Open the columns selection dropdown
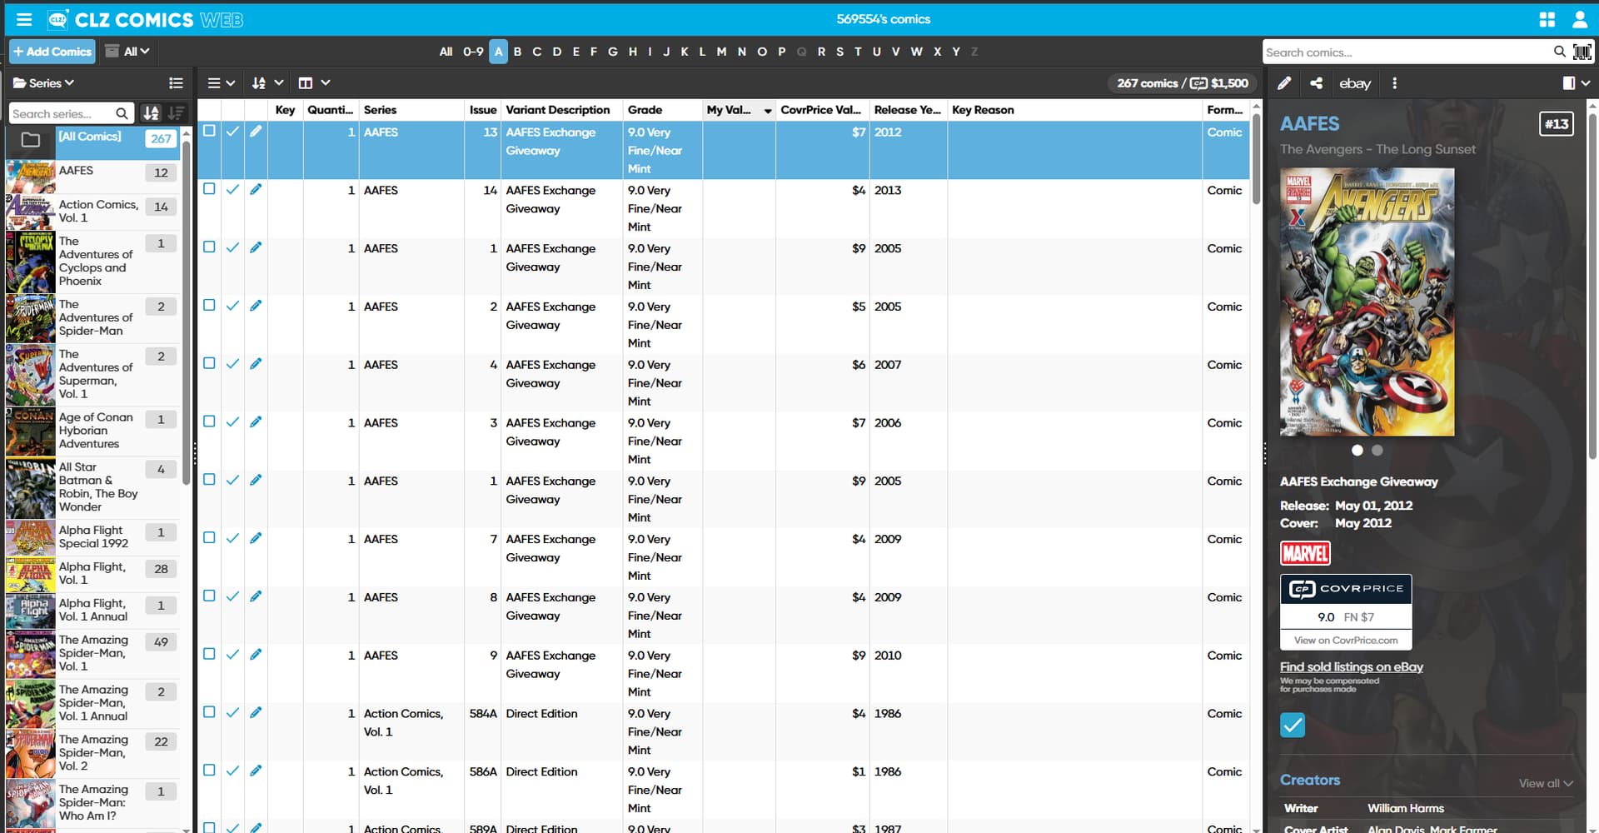The width and height of the screenshot is (1599, 833). [x=315, y=82]
